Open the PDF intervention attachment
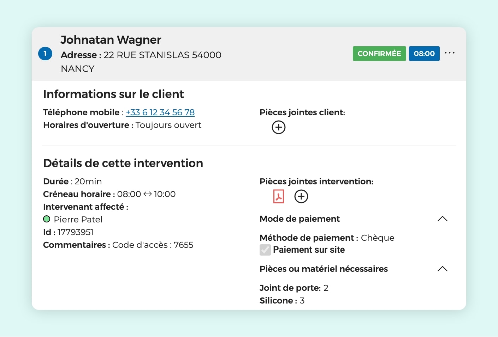This screenshot has width=498, height=337. pyautogui.click(x=278, y=196)
